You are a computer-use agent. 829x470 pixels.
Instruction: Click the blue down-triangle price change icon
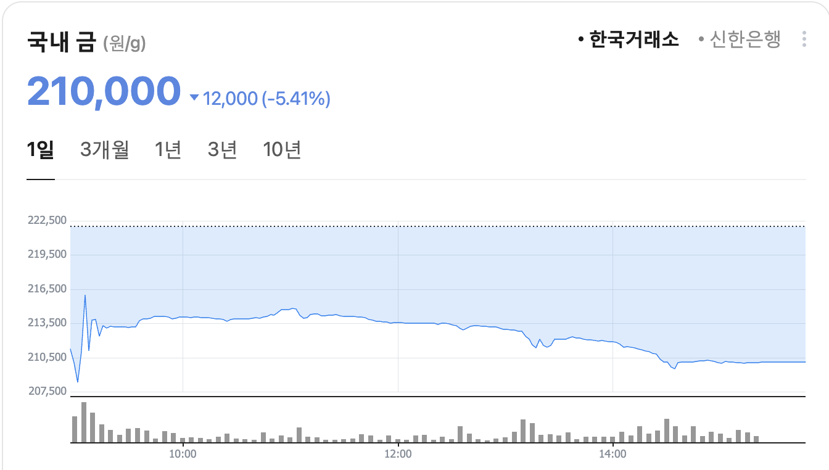click(194, 97)
